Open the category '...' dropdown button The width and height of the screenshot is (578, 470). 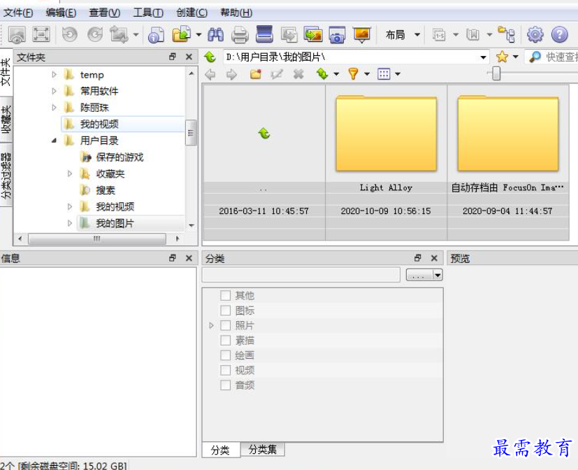click(424, 275)
